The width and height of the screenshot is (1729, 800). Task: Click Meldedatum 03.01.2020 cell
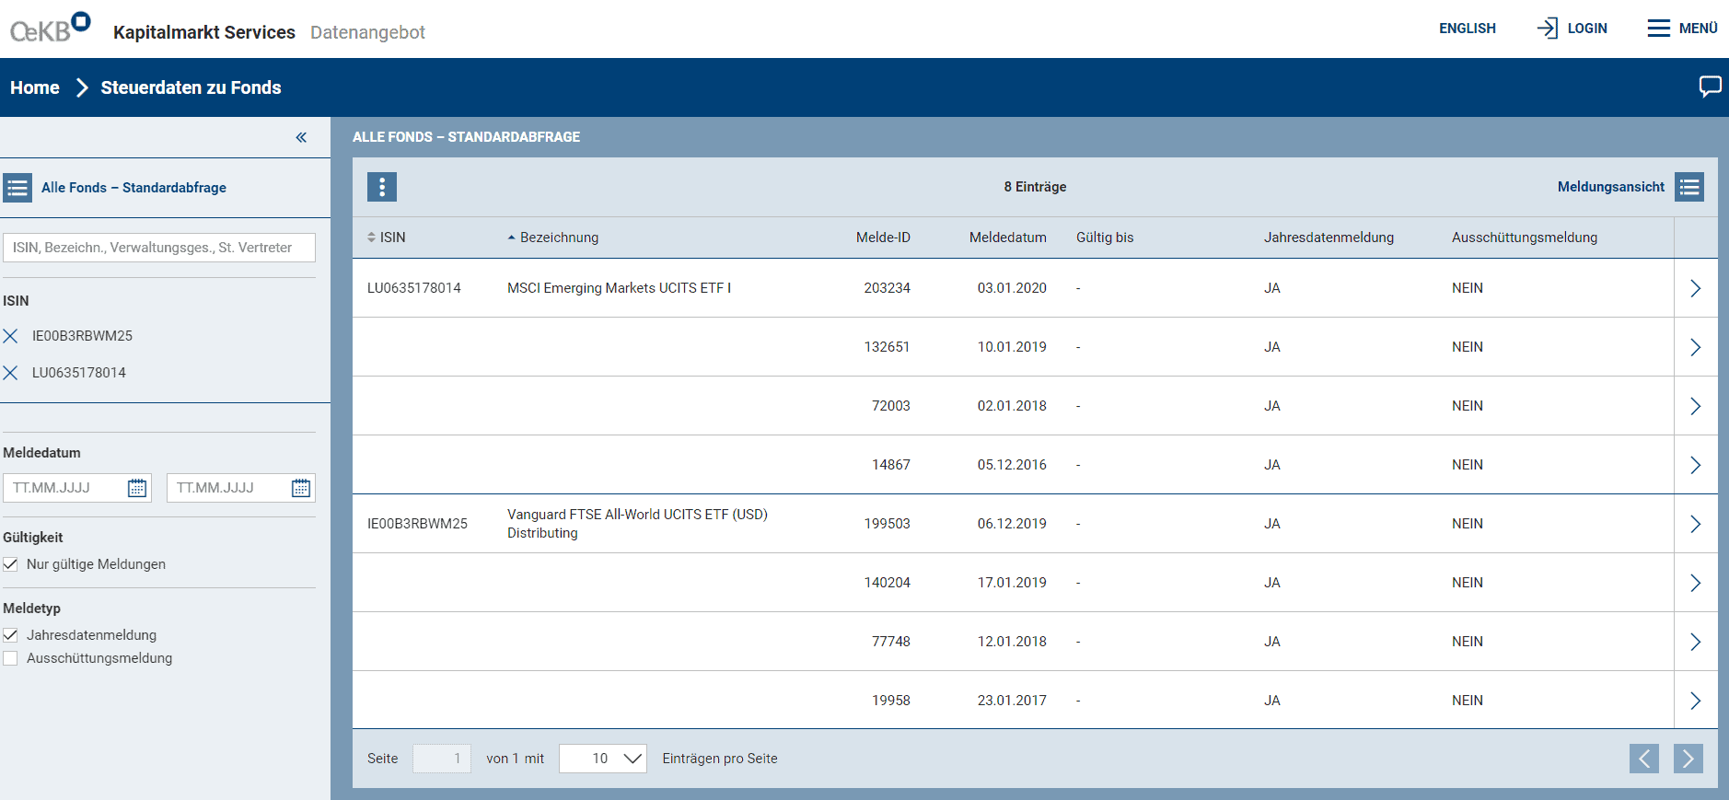coord(1012,288)
